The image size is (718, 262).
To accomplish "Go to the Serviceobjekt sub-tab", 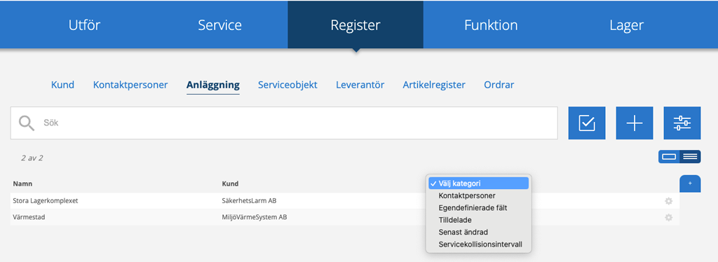I will (287, 85).
